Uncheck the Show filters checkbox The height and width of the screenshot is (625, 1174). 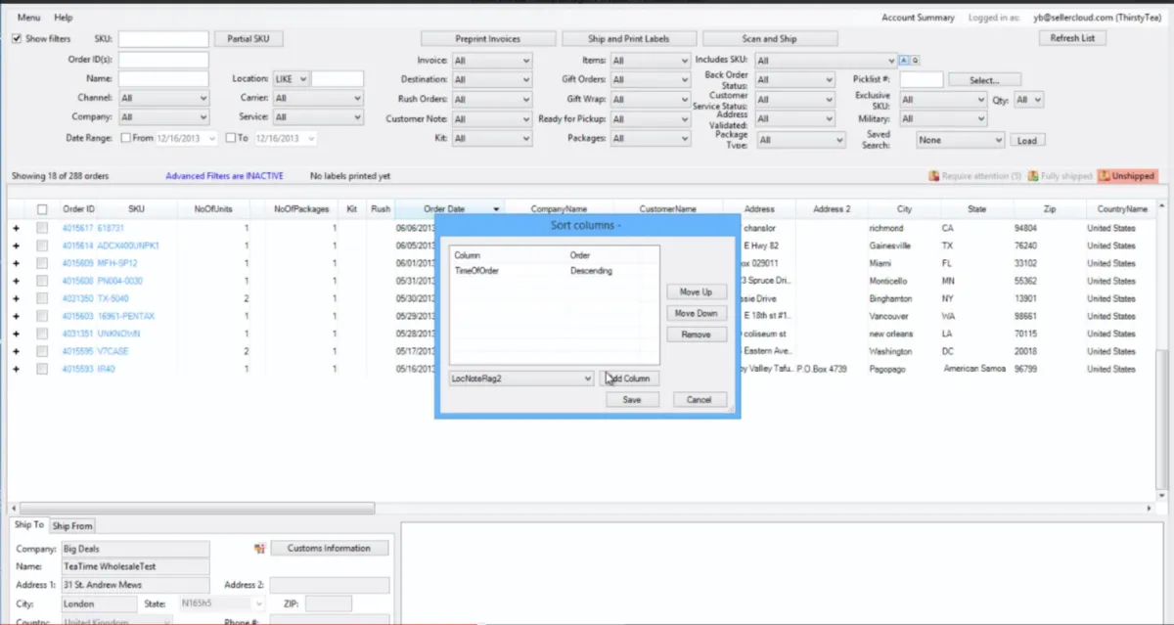17,39
